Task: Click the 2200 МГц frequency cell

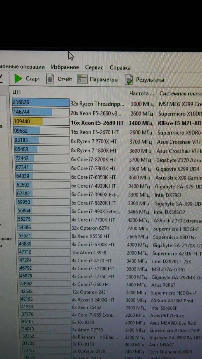Action: click(x=138, y=229)
